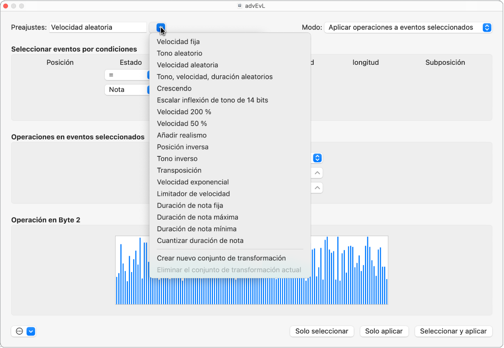Choose Velocidad fija preset
504x348 pixels.
tap(178, 42)
